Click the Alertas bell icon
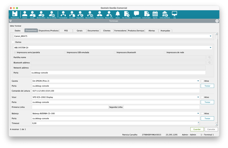Viewport: 228px width, 148px height. click(117, 14)
